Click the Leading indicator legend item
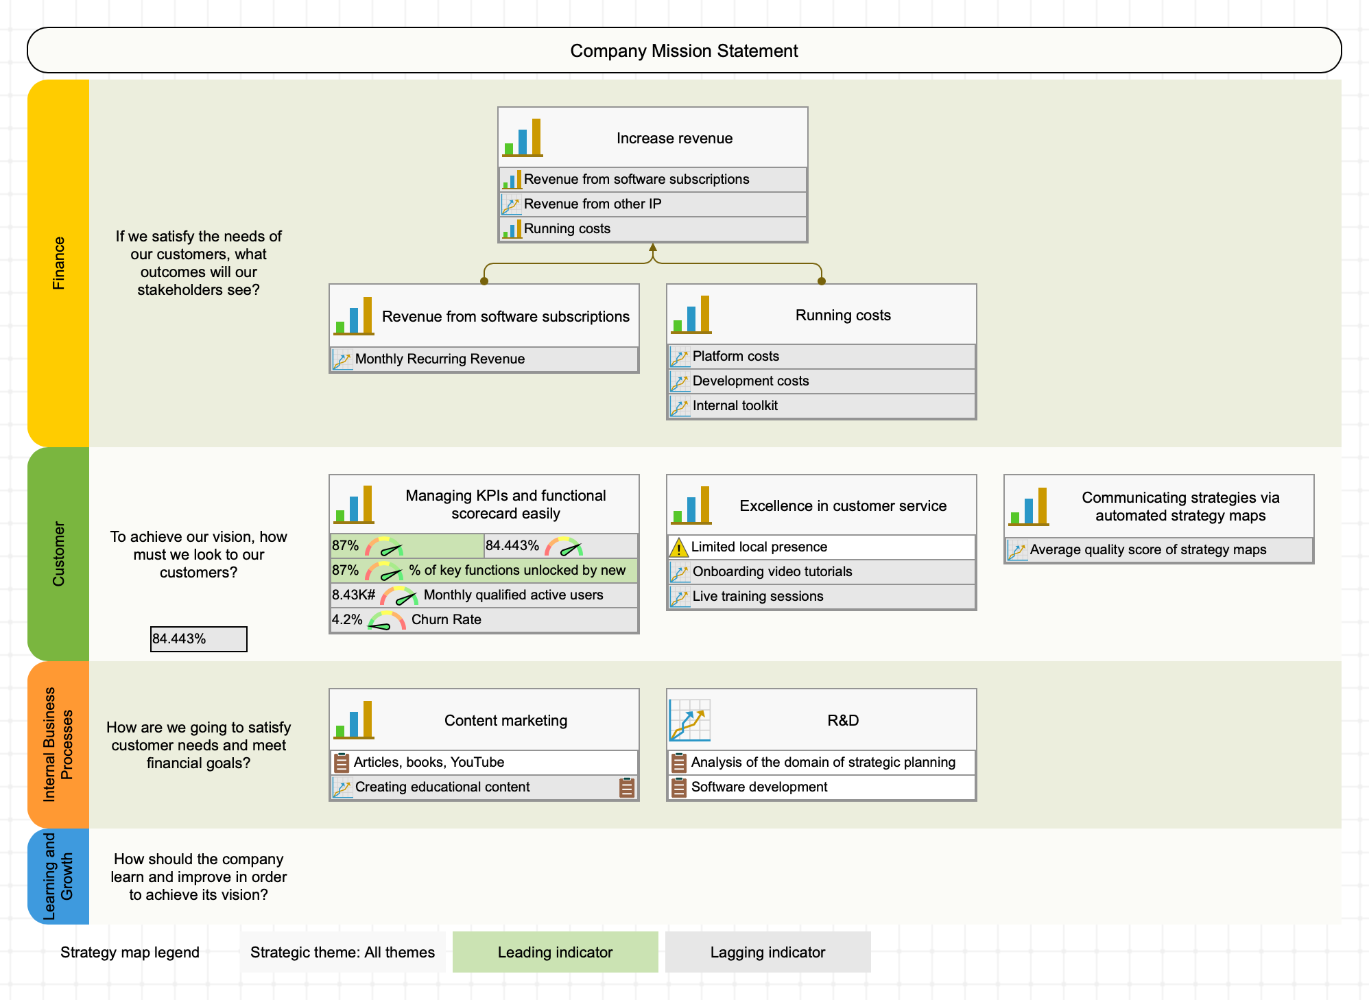 pos(555,952)
